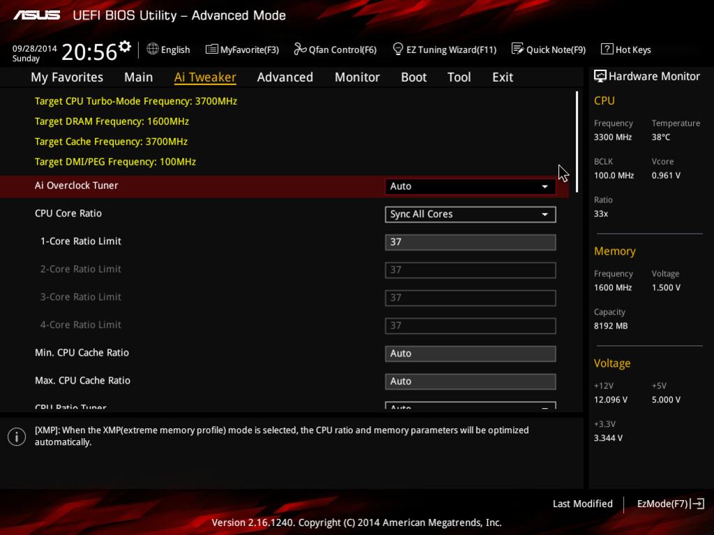Click Target DRAM Frequency: 1600MHz
714x535 pixels.
coord(112,121)
